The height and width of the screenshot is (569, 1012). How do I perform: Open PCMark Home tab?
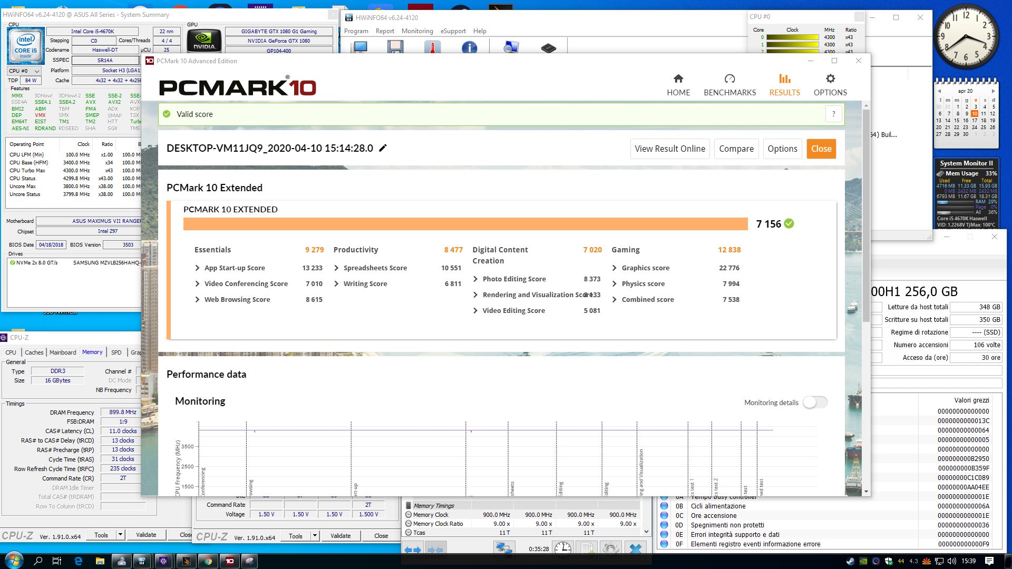point(678,85)
